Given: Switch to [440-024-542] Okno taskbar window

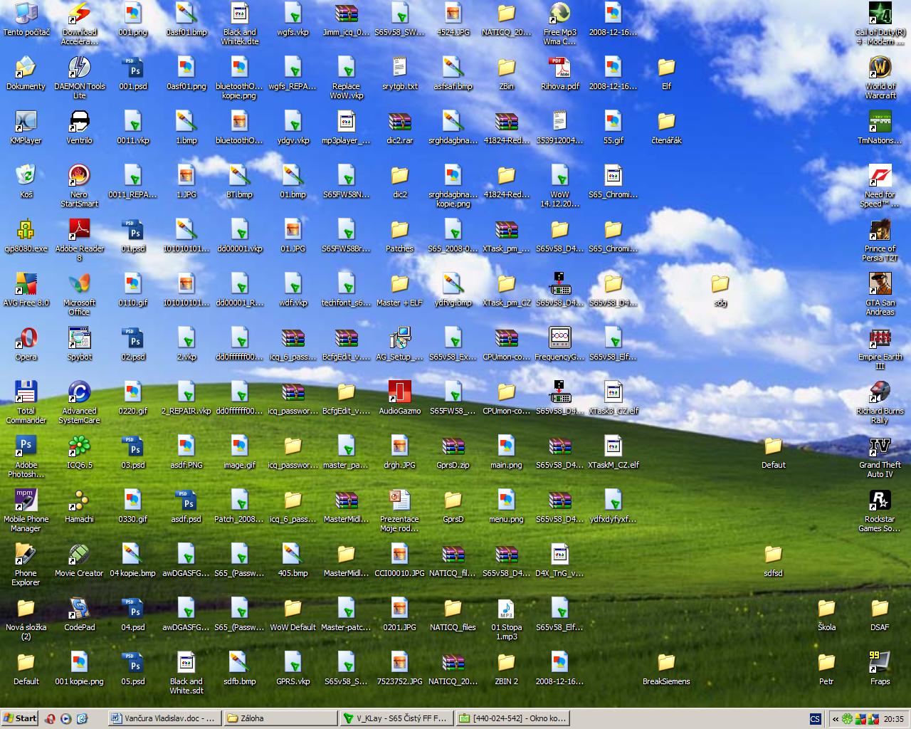Looking at the screenshot, I should click(511, 718).
